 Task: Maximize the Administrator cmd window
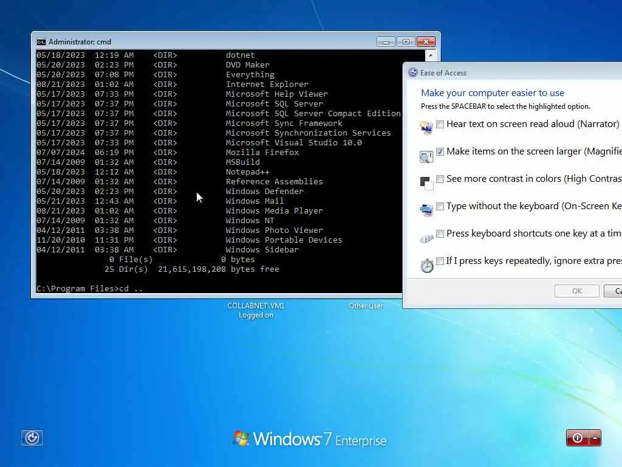click(x=405, y=42)
